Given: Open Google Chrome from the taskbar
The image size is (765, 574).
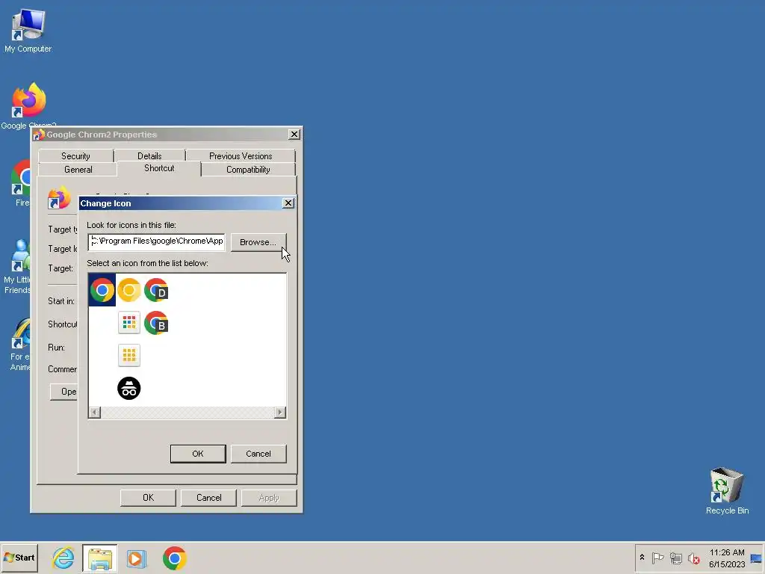Looking at the screenshot, I should tap(174, 558).
